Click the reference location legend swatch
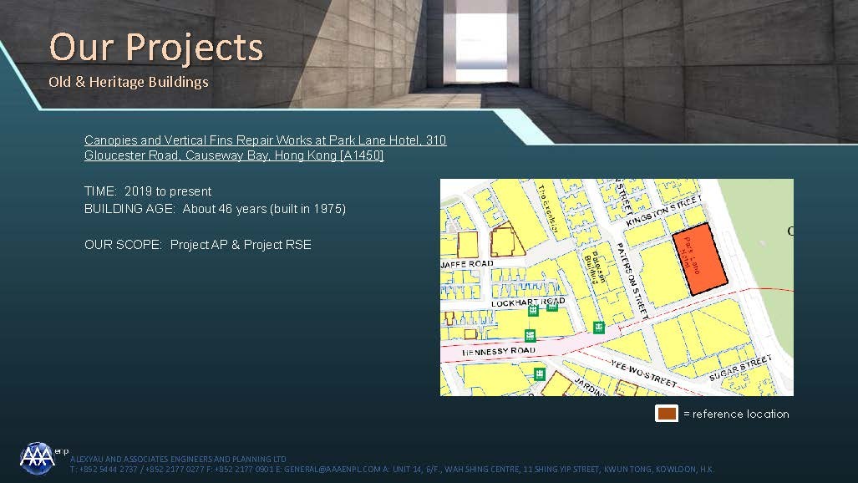Viewport: 858px width, 483px height. [x=666, y=414]
